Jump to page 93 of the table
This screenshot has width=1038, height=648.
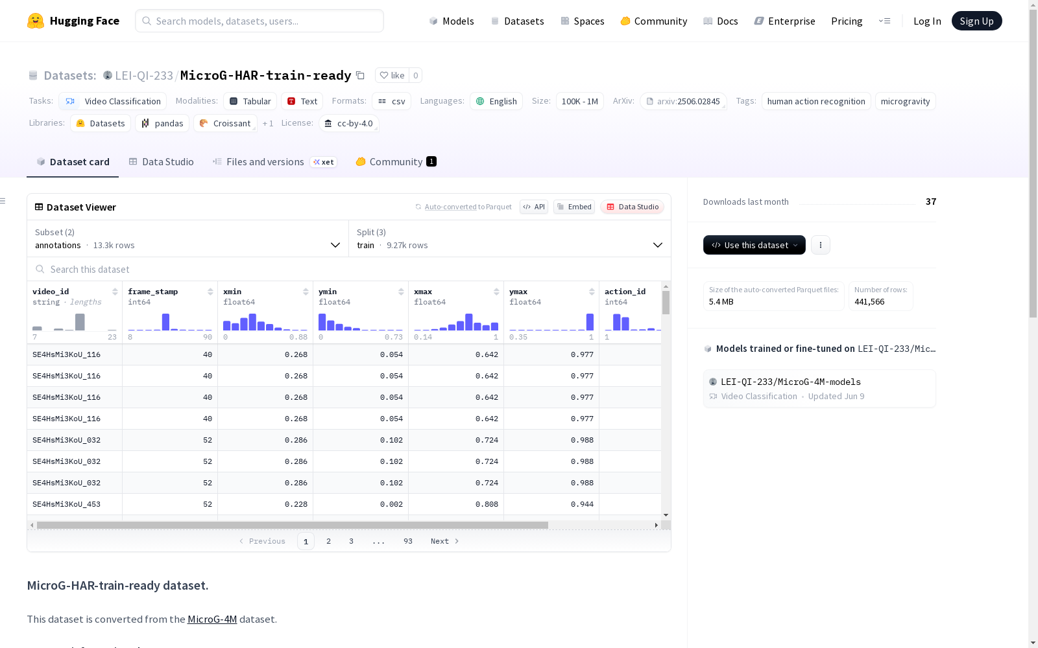tap(408, 541)
